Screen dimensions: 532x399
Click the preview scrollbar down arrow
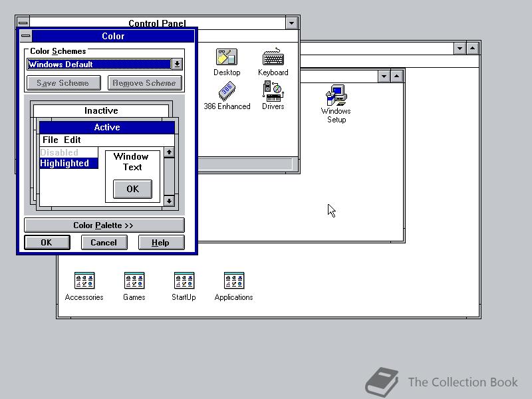pyautogui.click(x=169, y=201)
